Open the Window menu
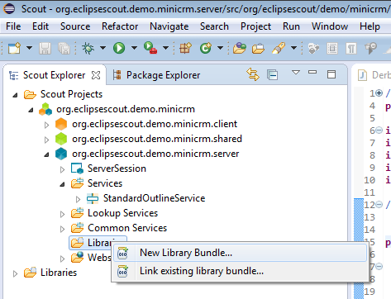 (x=330, y=26)
